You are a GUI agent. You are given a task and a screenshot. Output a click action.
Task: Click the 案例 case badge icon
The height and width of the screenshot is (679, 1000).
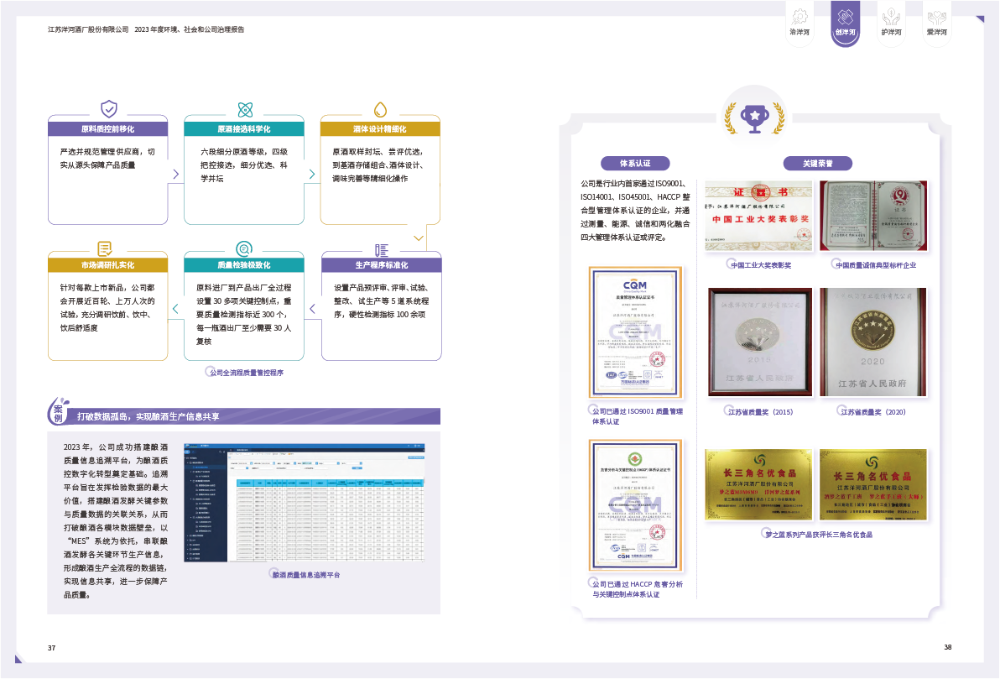point(59,413)
